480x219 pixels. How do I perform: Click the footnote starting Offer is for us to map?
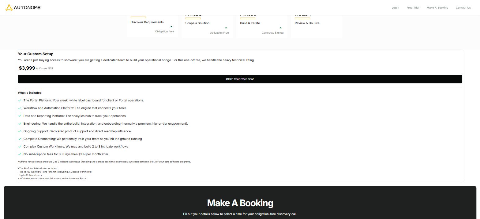[104, 162]
